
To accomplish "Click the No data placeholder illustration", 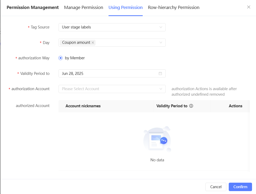I will pos(157,140).
